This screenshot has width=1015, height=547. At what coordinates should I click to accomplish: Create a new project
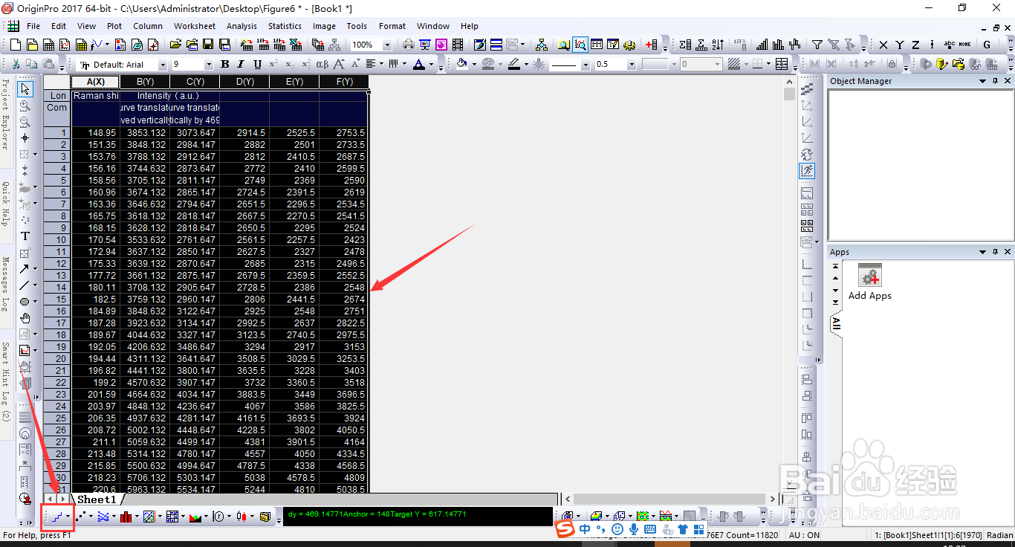click(15, 45)
